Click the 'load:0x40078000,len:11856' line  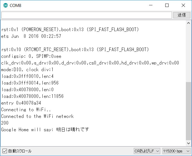tap(32, 96)
